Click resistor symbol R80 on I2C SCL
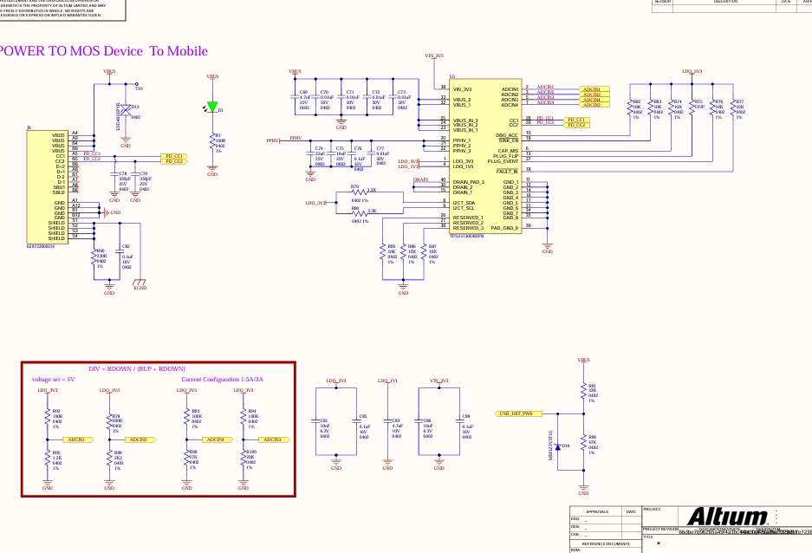Image resolution: width=812 pixels, height=553 pixels. click(x=360, y=213)
